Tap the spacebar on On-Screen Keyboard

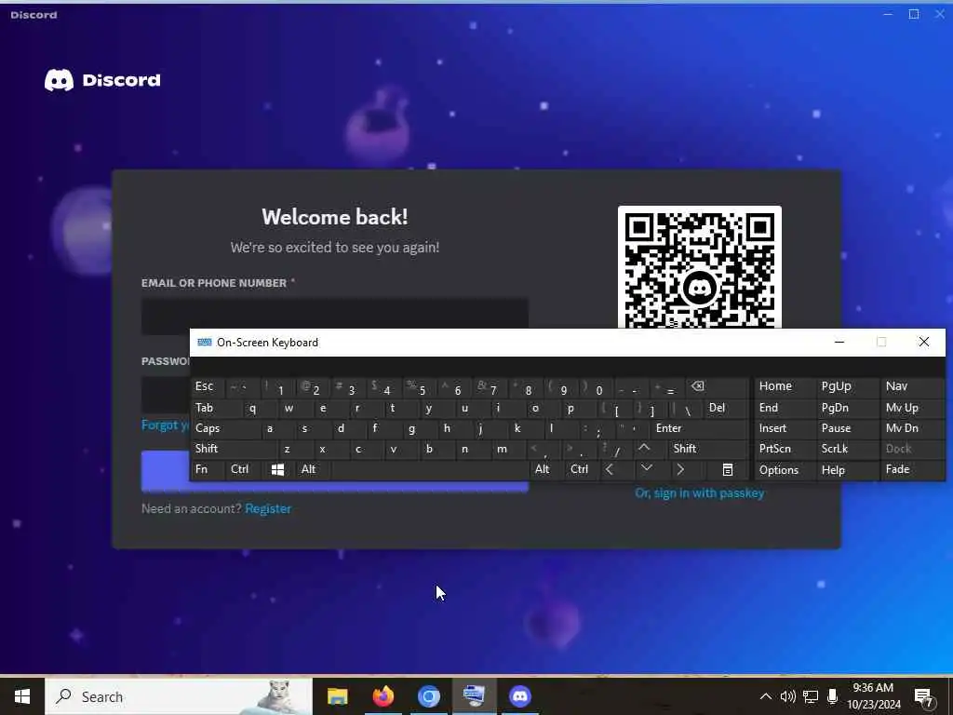(x=430, y=469)
